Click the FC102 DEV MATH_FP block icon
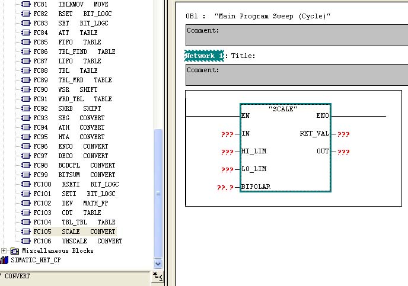This screenshot has width=408, height=286. point(26,203)
